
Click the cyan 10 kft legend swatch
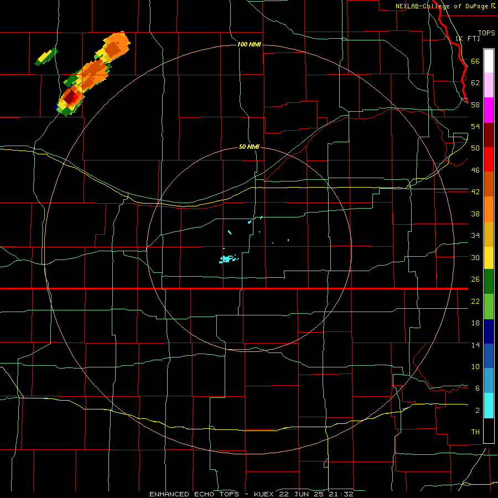coord(489,406)
